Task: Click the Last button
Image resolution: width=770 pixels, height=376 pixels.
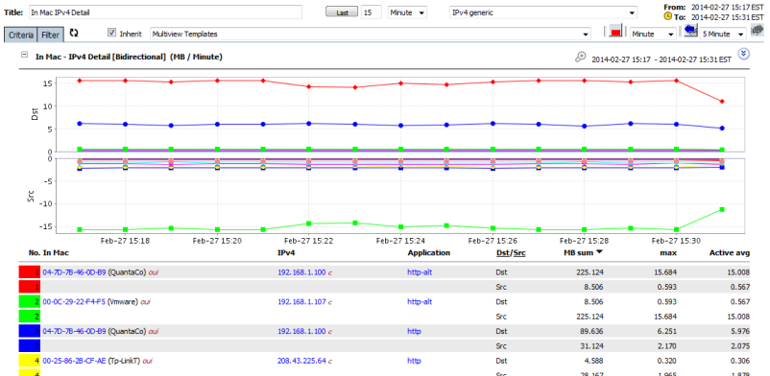Action: [343, 12]
